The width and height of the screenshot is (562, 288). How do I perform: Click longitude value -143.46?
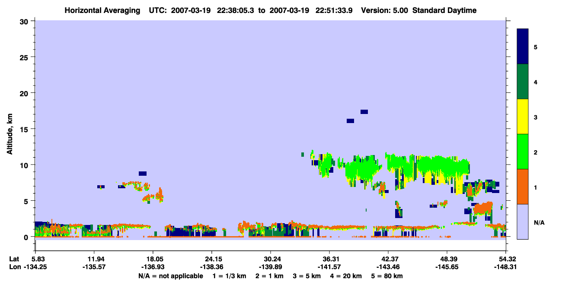tap(388, 267)
